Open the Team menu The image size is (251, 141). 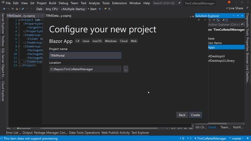coord(74,3)
